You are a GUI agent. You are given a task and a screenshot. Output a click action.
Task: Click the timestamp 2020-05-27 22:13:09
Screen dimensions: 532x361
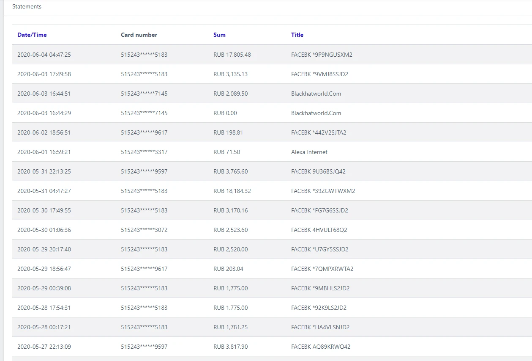[x=44, y=347]
